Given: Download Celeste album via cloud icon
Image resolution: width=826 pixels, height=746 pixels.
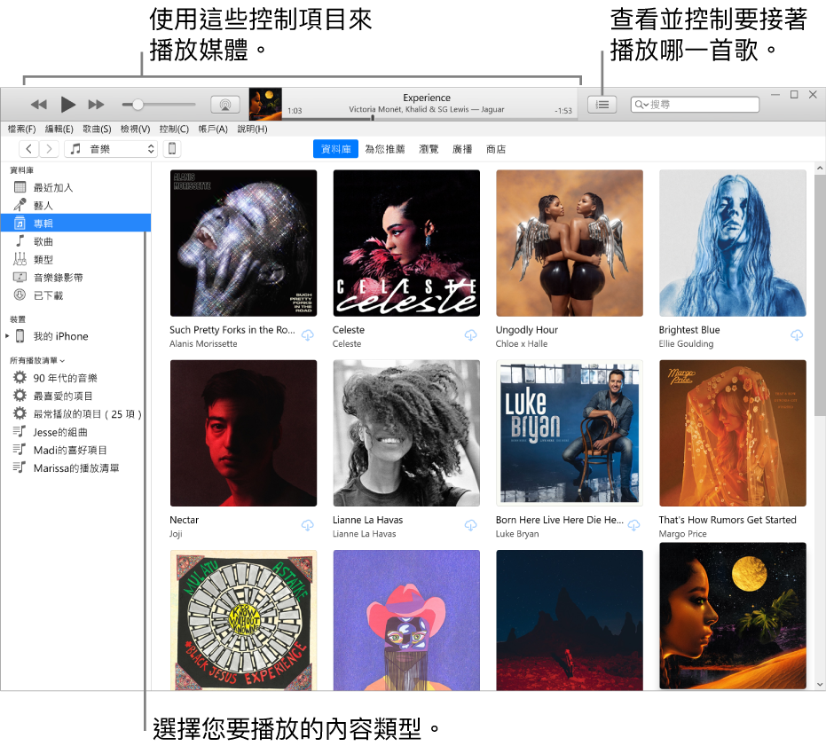Looking at the screenshot, I should [470, 335].
